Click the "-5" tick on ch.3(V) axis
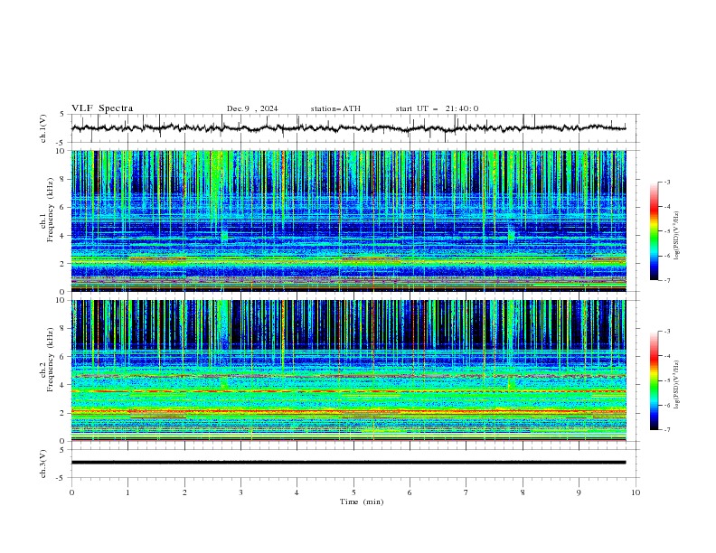Screen dimensions: 716x553 pyautogui.click(x=61, y=479)
